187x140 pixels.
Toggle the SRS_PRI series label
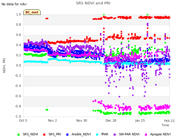[x=55, y=134]
